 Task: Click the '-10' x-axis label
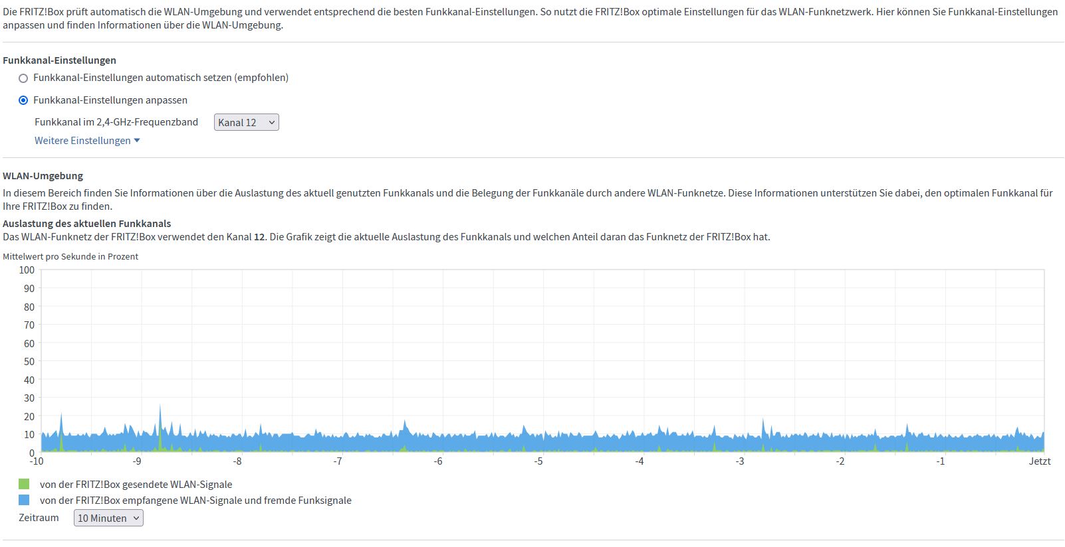[x=37, y=461]
